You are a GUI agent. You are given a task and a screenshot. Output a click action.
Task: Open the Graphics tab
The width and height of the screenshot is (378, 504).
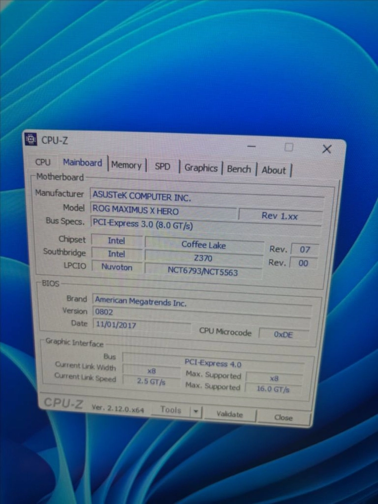[201, 168]
